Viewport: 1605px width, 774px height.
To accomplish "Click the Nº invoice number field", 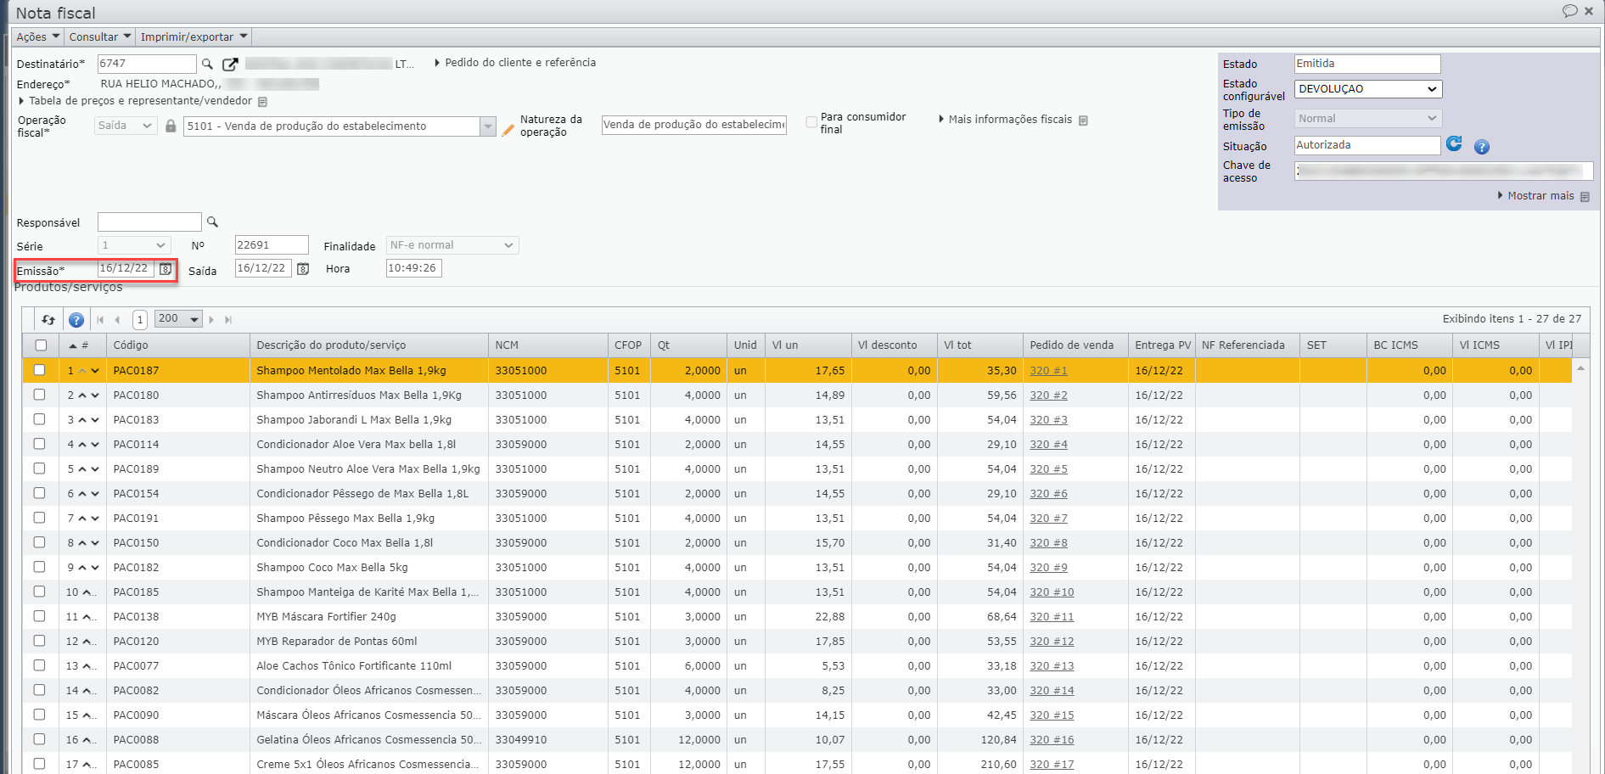I will (271, 245).
